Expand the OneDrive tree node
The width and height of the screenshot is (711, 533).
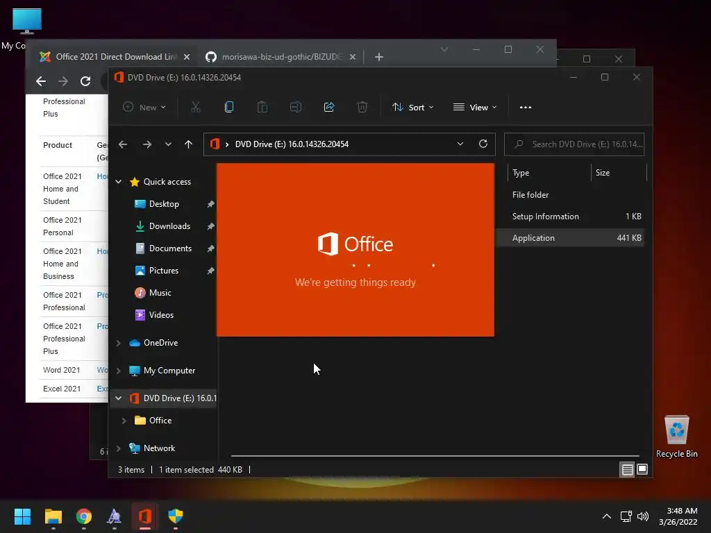coord(118,343)
